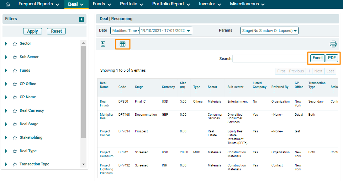
Task: Star the Funds filter
Action: (15, 71)
